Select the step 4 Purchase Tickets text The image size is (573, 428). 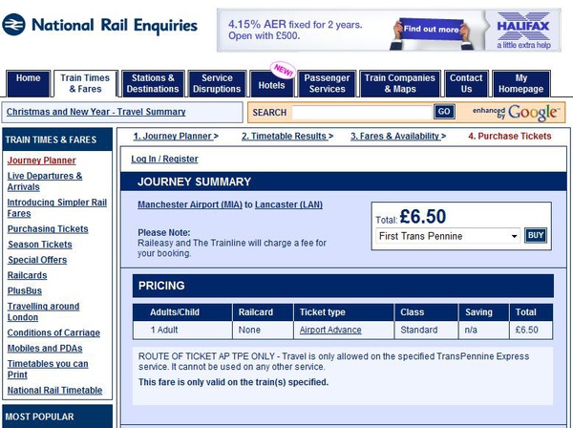pyautogui.click(x=510, y=137)
